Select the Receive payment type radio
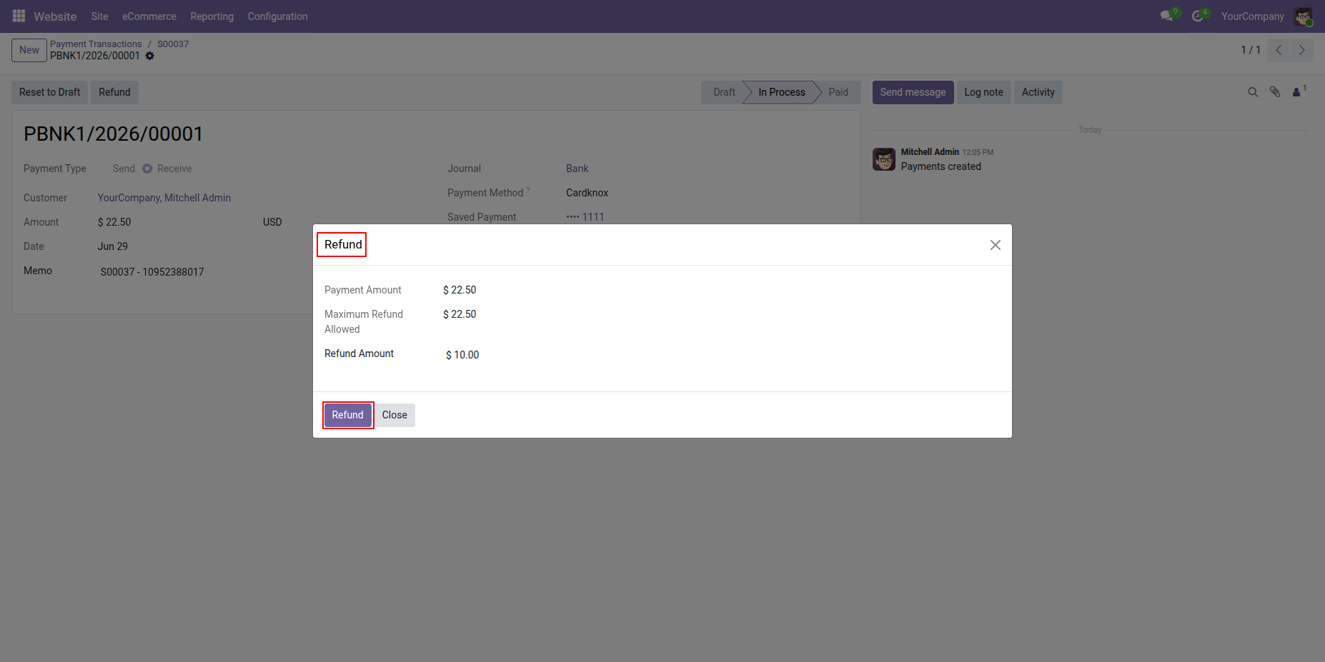 [147, 169]
